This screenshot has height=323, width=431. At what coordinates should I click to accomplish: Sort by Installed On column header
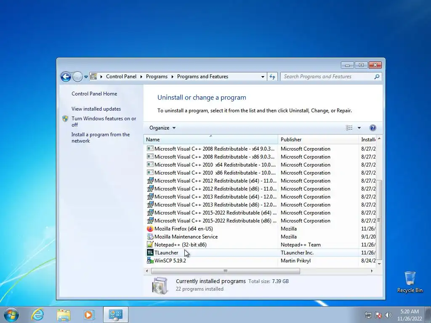point(367,139)
